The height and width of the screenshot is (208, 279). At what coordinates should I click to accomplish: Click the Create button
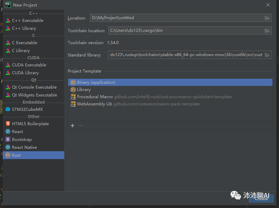tap(261, 198)
